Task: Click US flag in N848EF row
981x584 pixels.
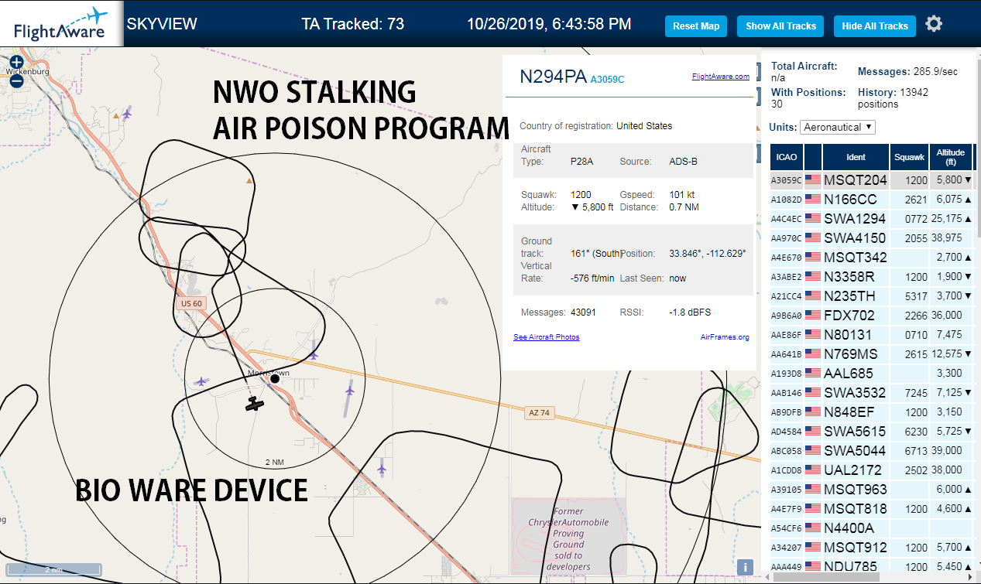Action: [x=813, y=412]
